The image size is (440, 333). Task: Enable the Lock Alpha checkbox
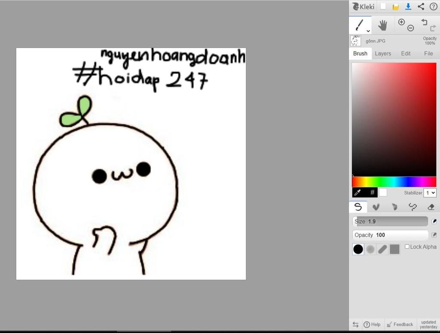coord(407,247)
